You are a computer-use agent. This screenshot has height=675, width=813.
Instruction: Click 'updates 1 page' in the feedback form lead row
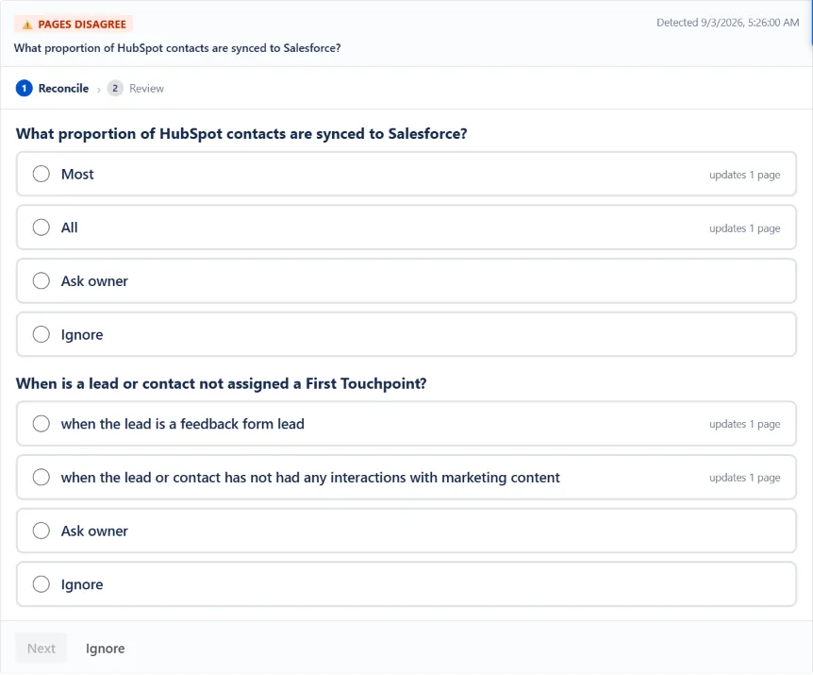[744, 424]
